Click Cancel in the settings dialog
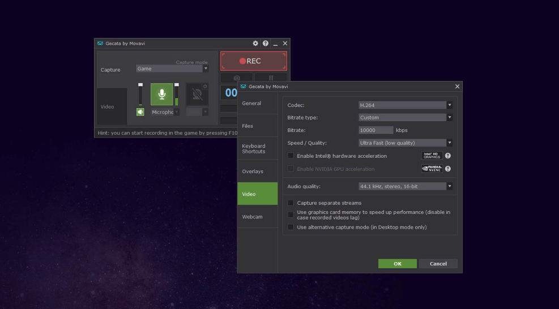 tap(438, 264)
